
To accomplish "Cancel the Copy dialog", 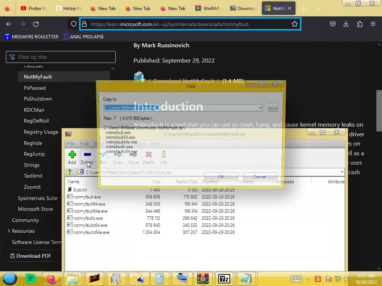I will [260, 177].
